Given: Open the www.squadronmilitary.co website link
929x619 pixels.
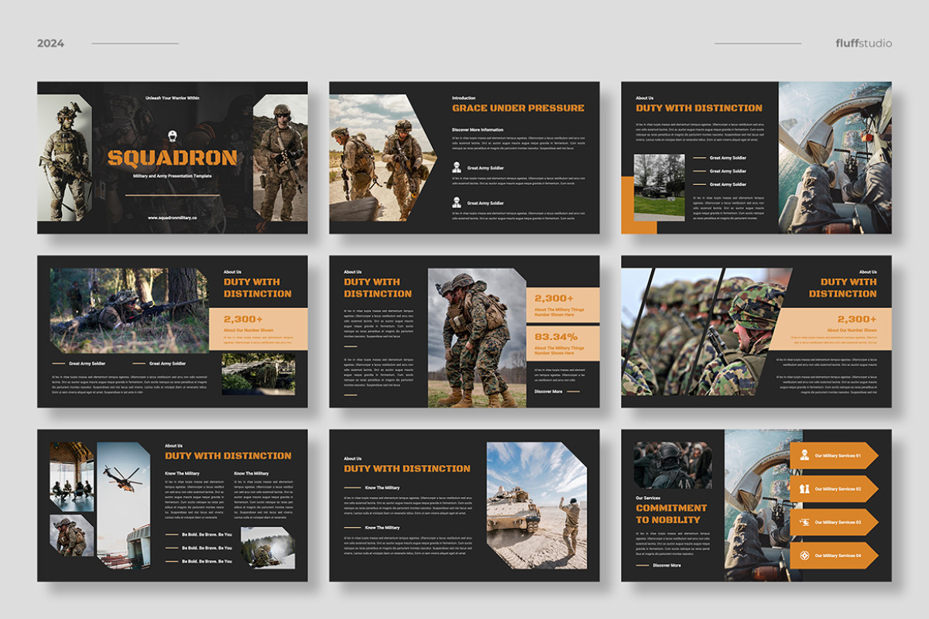Looking at the screenshot, I should [x=172, y=217].
